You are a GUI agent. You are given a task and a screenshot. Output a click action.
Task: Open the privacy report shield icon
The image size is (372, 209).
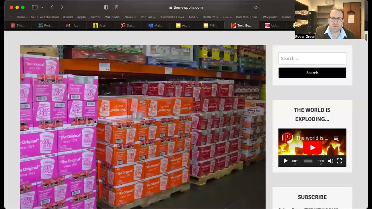[106, 7]
